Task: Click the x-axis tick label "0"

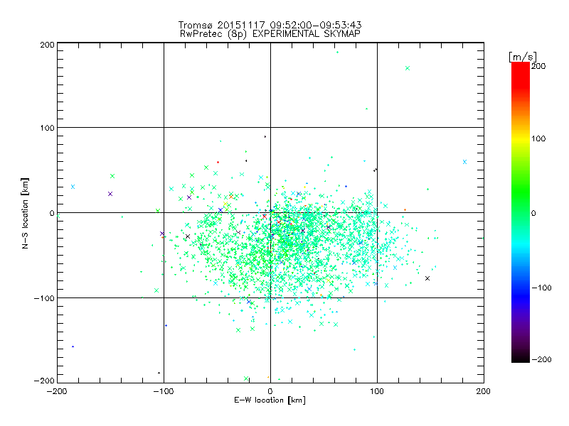Action: point(270,391)
